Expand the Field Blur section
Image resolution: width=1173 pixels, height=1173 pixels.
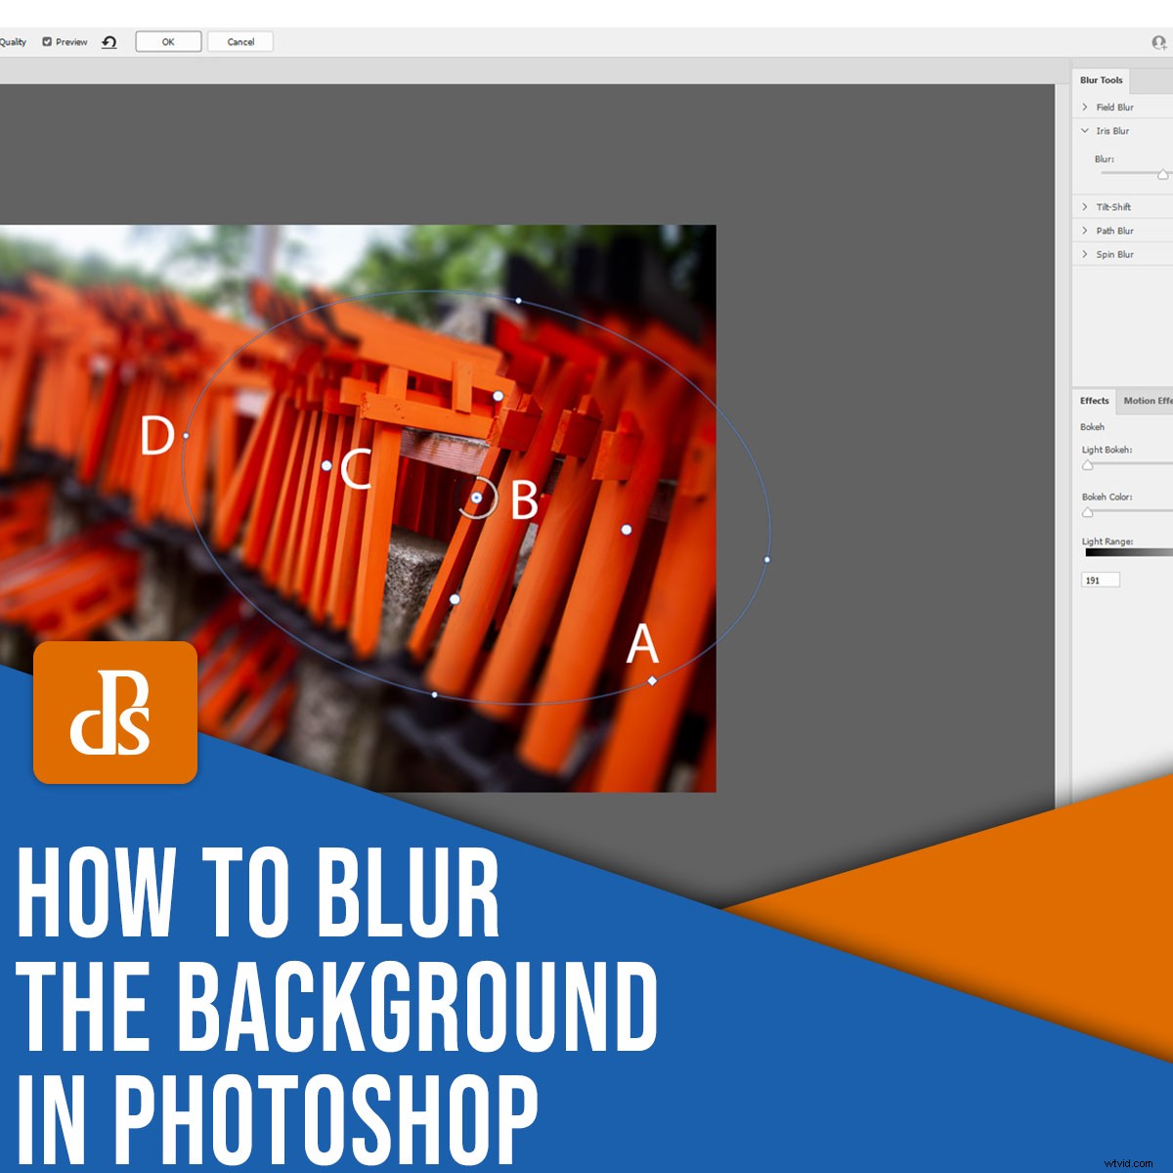[1085, 107]
